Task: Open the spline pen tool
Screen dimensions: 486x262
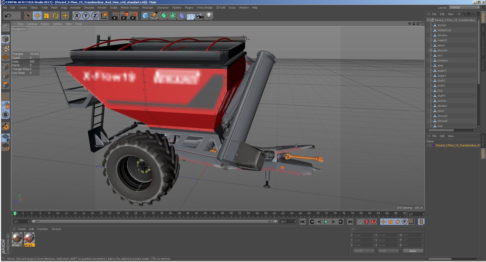Action: pos(154,16)
